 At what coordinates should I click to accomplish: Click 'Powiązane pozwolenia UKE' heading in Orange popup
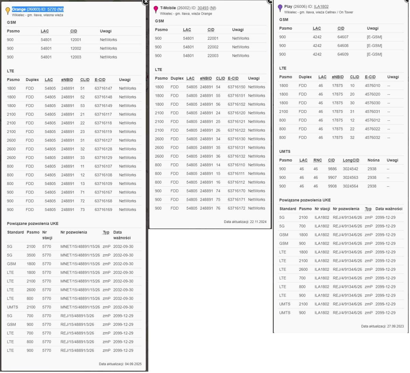(33, 224)
